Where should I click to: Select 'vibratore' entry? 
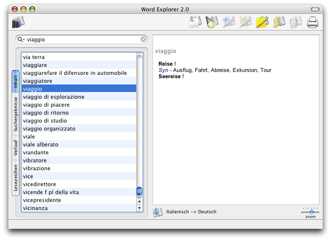79,160
